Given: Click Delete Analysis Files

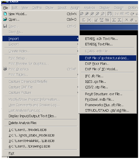Looking at the screenshot, I should [40, 123].
